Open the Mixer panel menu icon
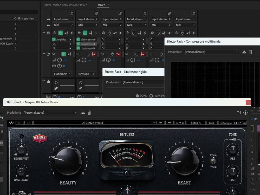Screen dimensions: 260x195 coord(108,5)
